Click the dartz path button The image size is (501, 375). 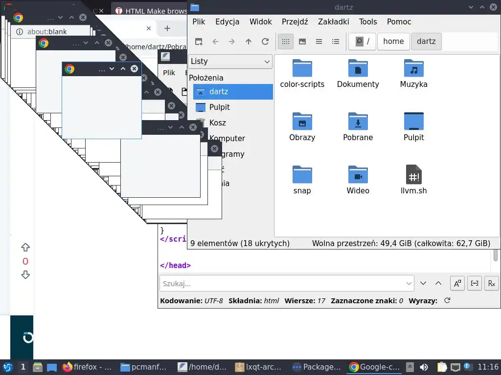(x=426, y=42)
